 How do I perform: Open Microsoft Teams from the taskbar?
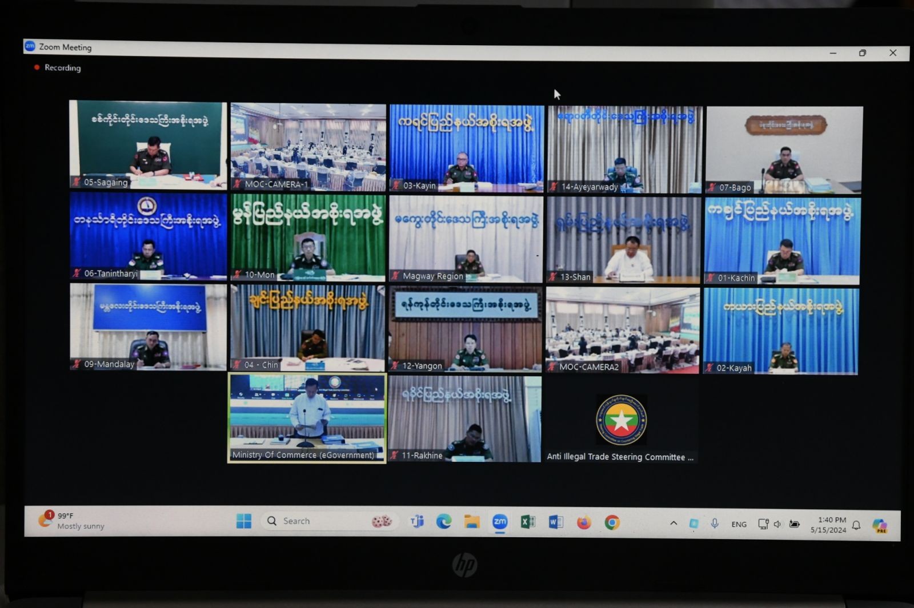[x=417, y=521]
